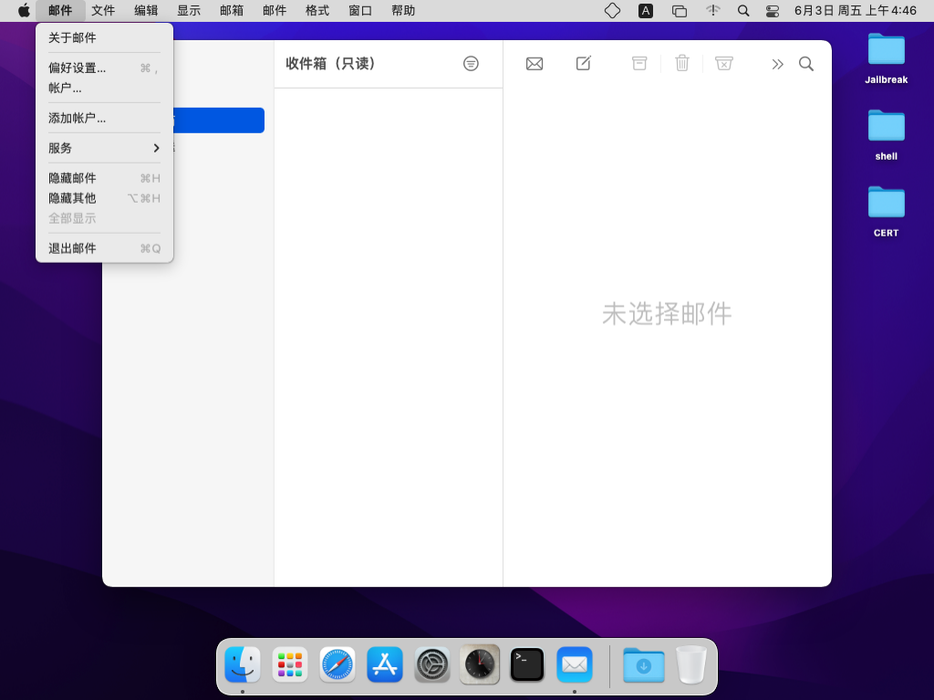Launch Safari from the Dock
This screenshot has width=934, height=700.
click(337, 664)
